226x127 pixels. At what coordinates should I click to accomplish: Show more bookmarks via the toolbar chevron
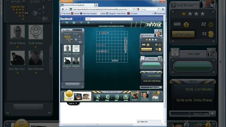pyautogui.click(x=153, y=13)
